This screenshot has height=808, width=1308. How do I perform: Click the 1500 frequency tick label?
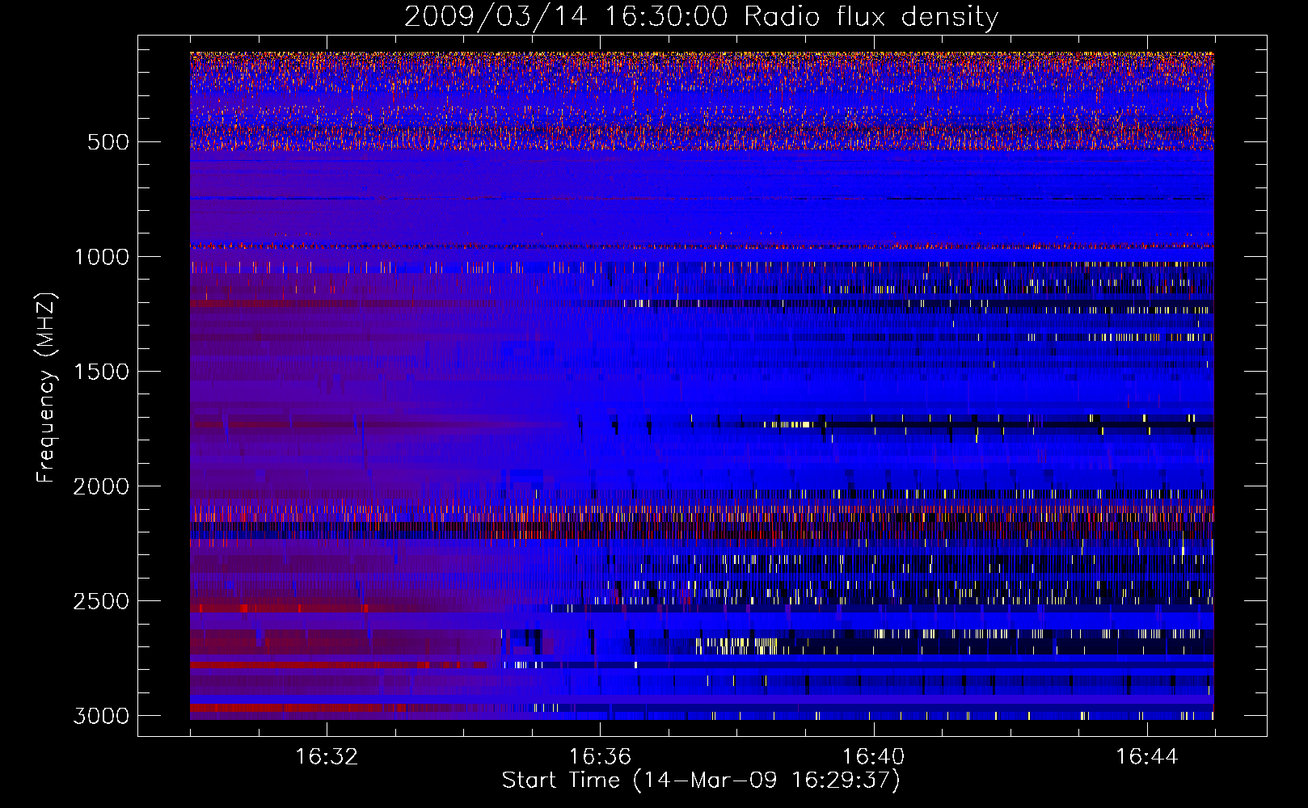pyautogui.click(x=101, y=372)
